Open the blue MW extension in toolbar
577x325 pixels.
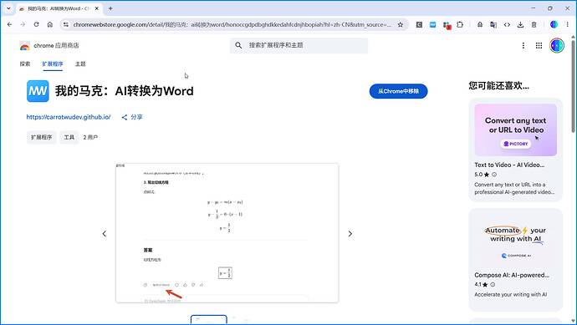[x=433, y=24]
